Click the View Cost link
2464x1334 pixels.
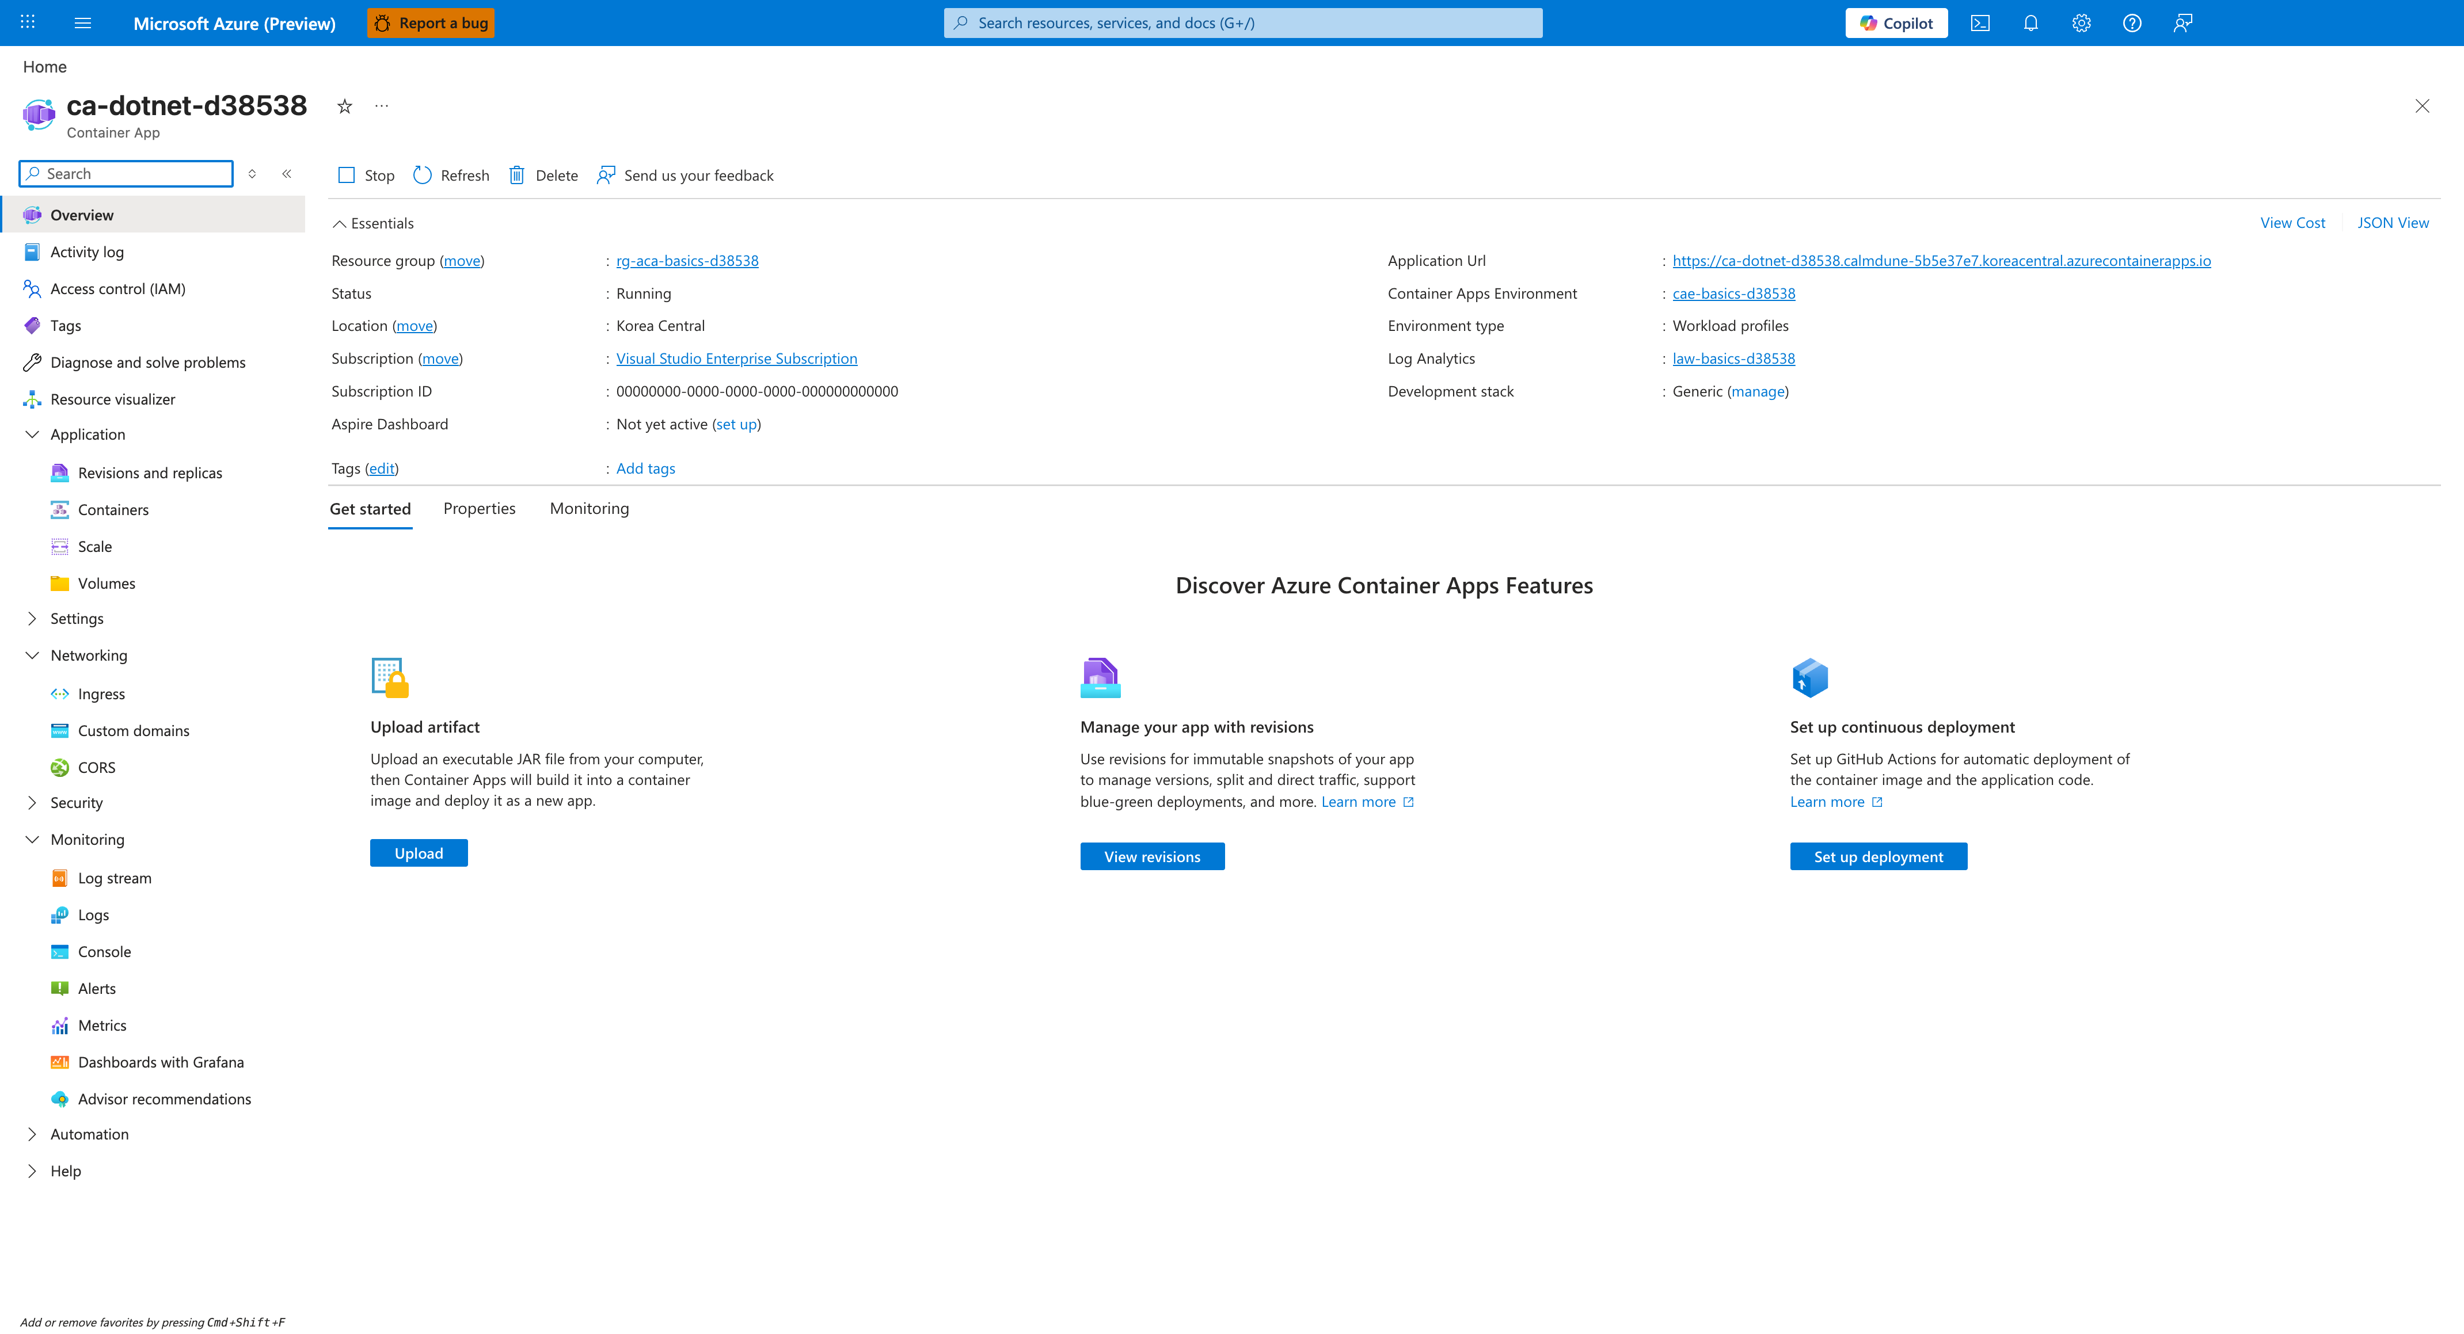click(x=2292, y=223)
